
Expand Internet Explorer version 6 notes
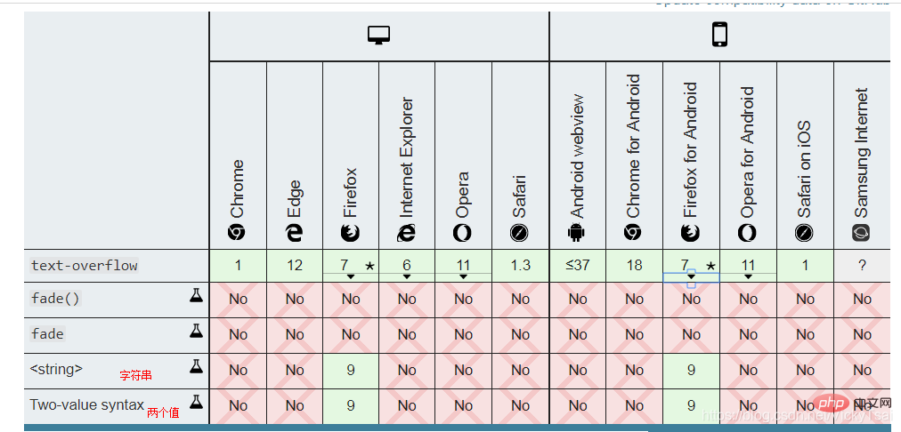407,276
